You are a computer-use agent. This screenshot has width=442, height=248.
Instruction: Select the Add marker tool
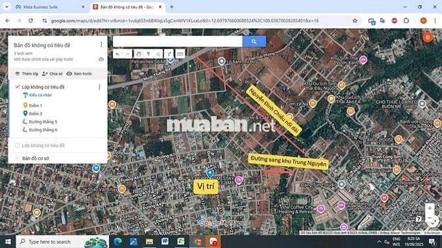148,54
